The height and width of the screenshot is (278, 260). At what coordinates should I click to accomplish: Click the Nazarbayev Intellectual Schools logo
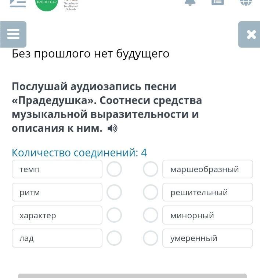[x=71, y=5]
